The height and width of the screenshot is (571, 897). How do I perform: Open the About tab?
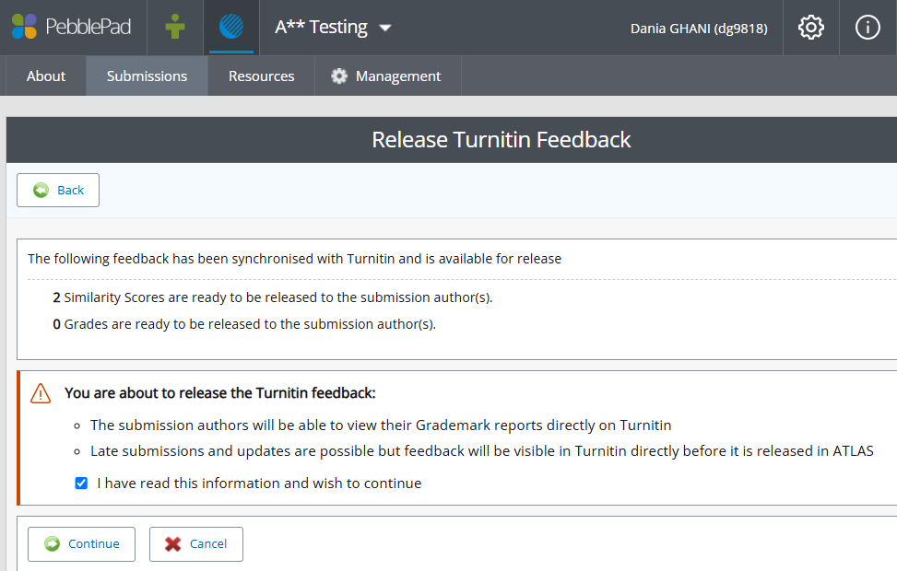pos(46,76)
